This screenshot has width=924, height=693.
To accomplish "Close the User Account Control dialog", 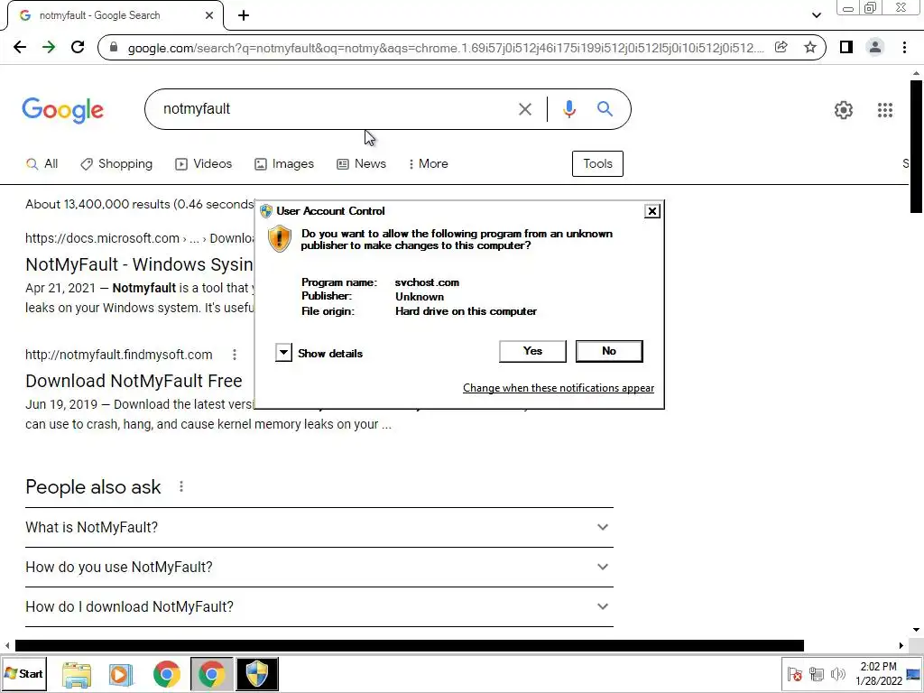I will tap(651, 211).
